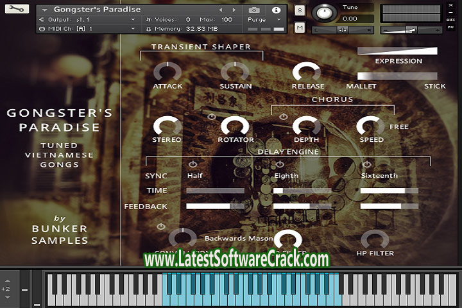Viewport: 462px width, 308px height.
Task: Click the Chorus Depth knob
Action: 307,126
